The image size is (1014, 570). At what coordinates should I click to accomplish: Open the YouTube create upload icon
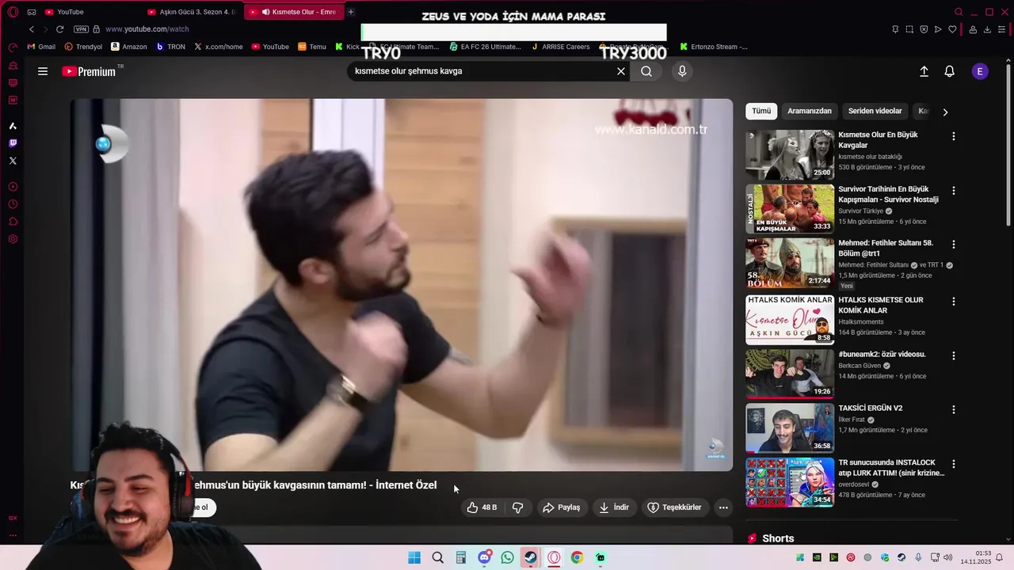point(924,71)
